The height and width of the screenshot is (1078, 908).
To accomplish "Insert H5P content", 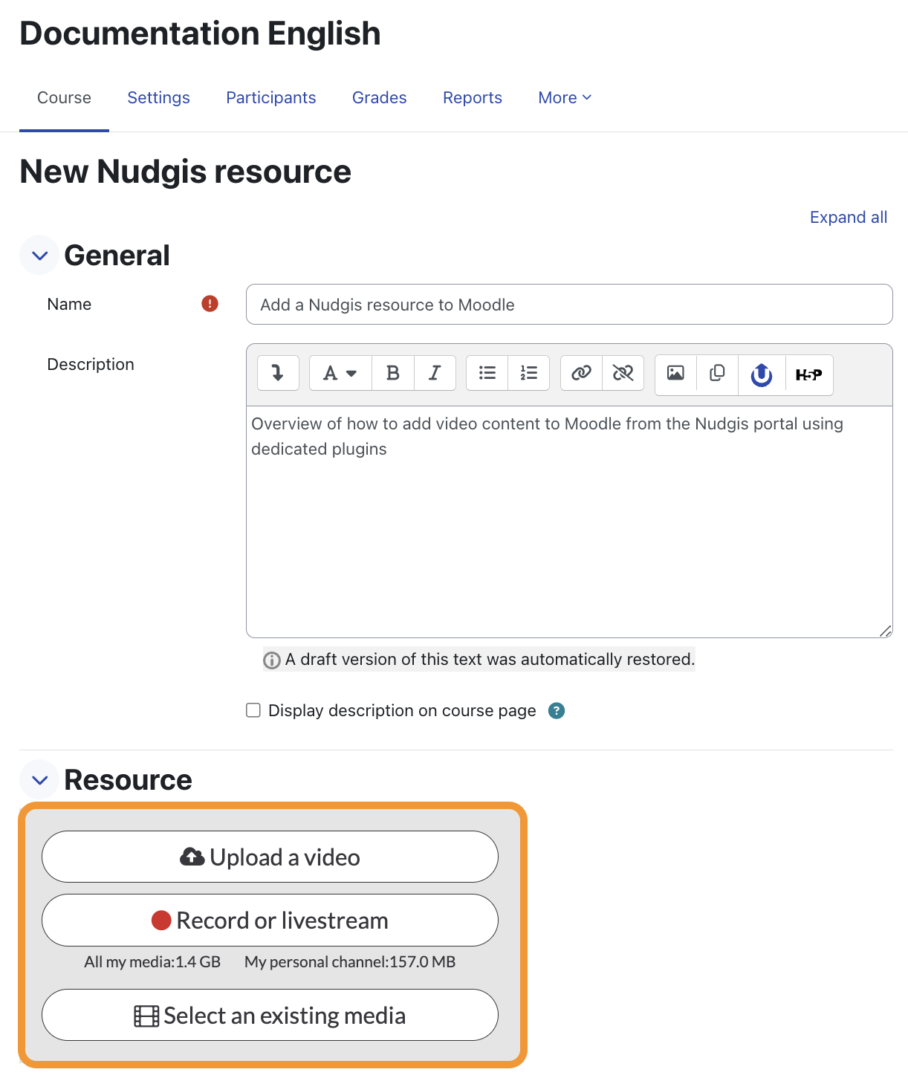I will [x=809, y=374].
